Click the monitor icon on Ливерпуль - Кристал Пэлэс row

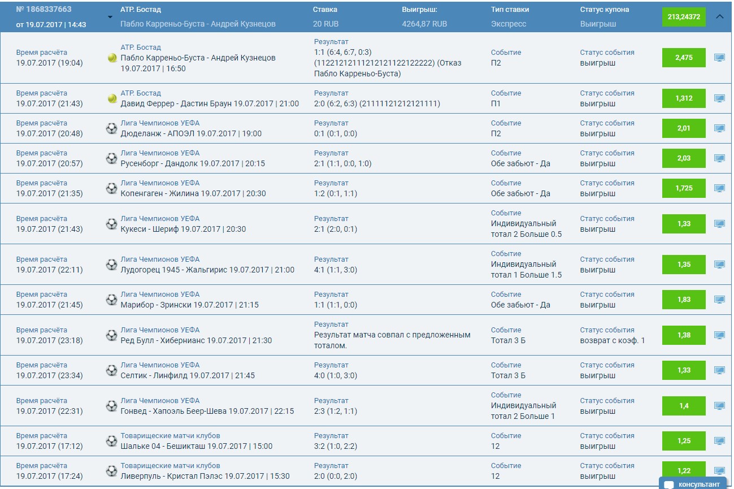pos(719,471)
